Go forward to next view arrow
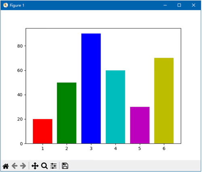202x172 pixels. 23,166
